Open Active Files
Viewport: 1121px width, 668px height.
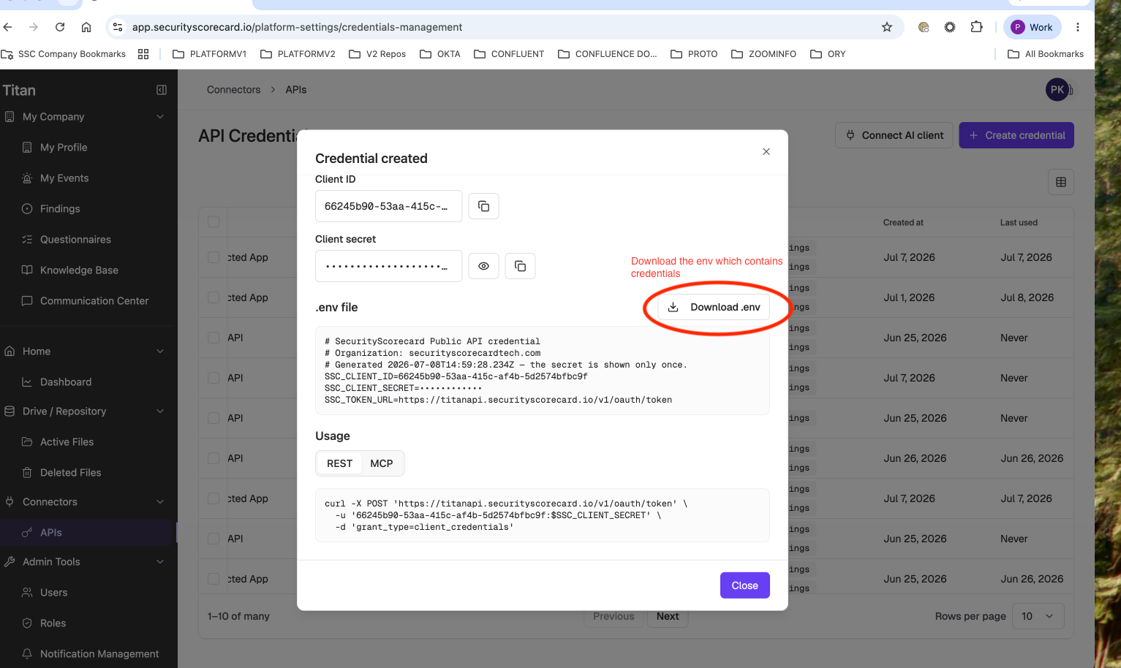click(67, 442)
